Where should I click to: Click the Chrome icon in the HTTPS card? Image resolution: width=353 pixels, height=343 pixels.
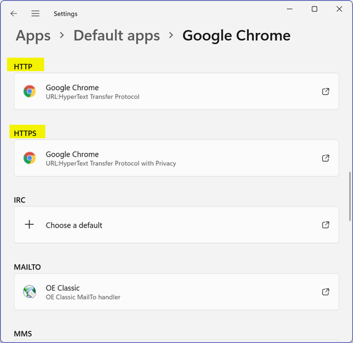29,158
